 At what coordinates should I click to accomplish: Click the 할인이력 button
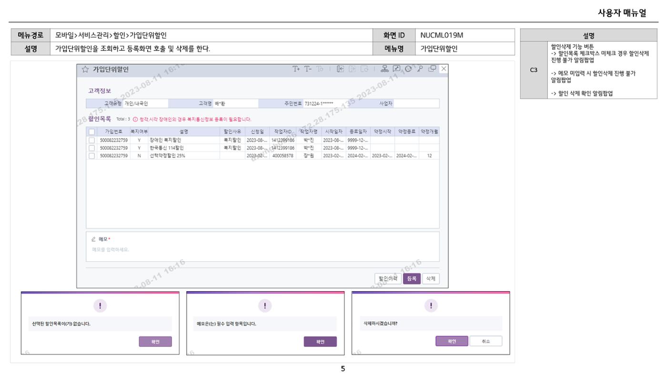click(x=388, y=279)
